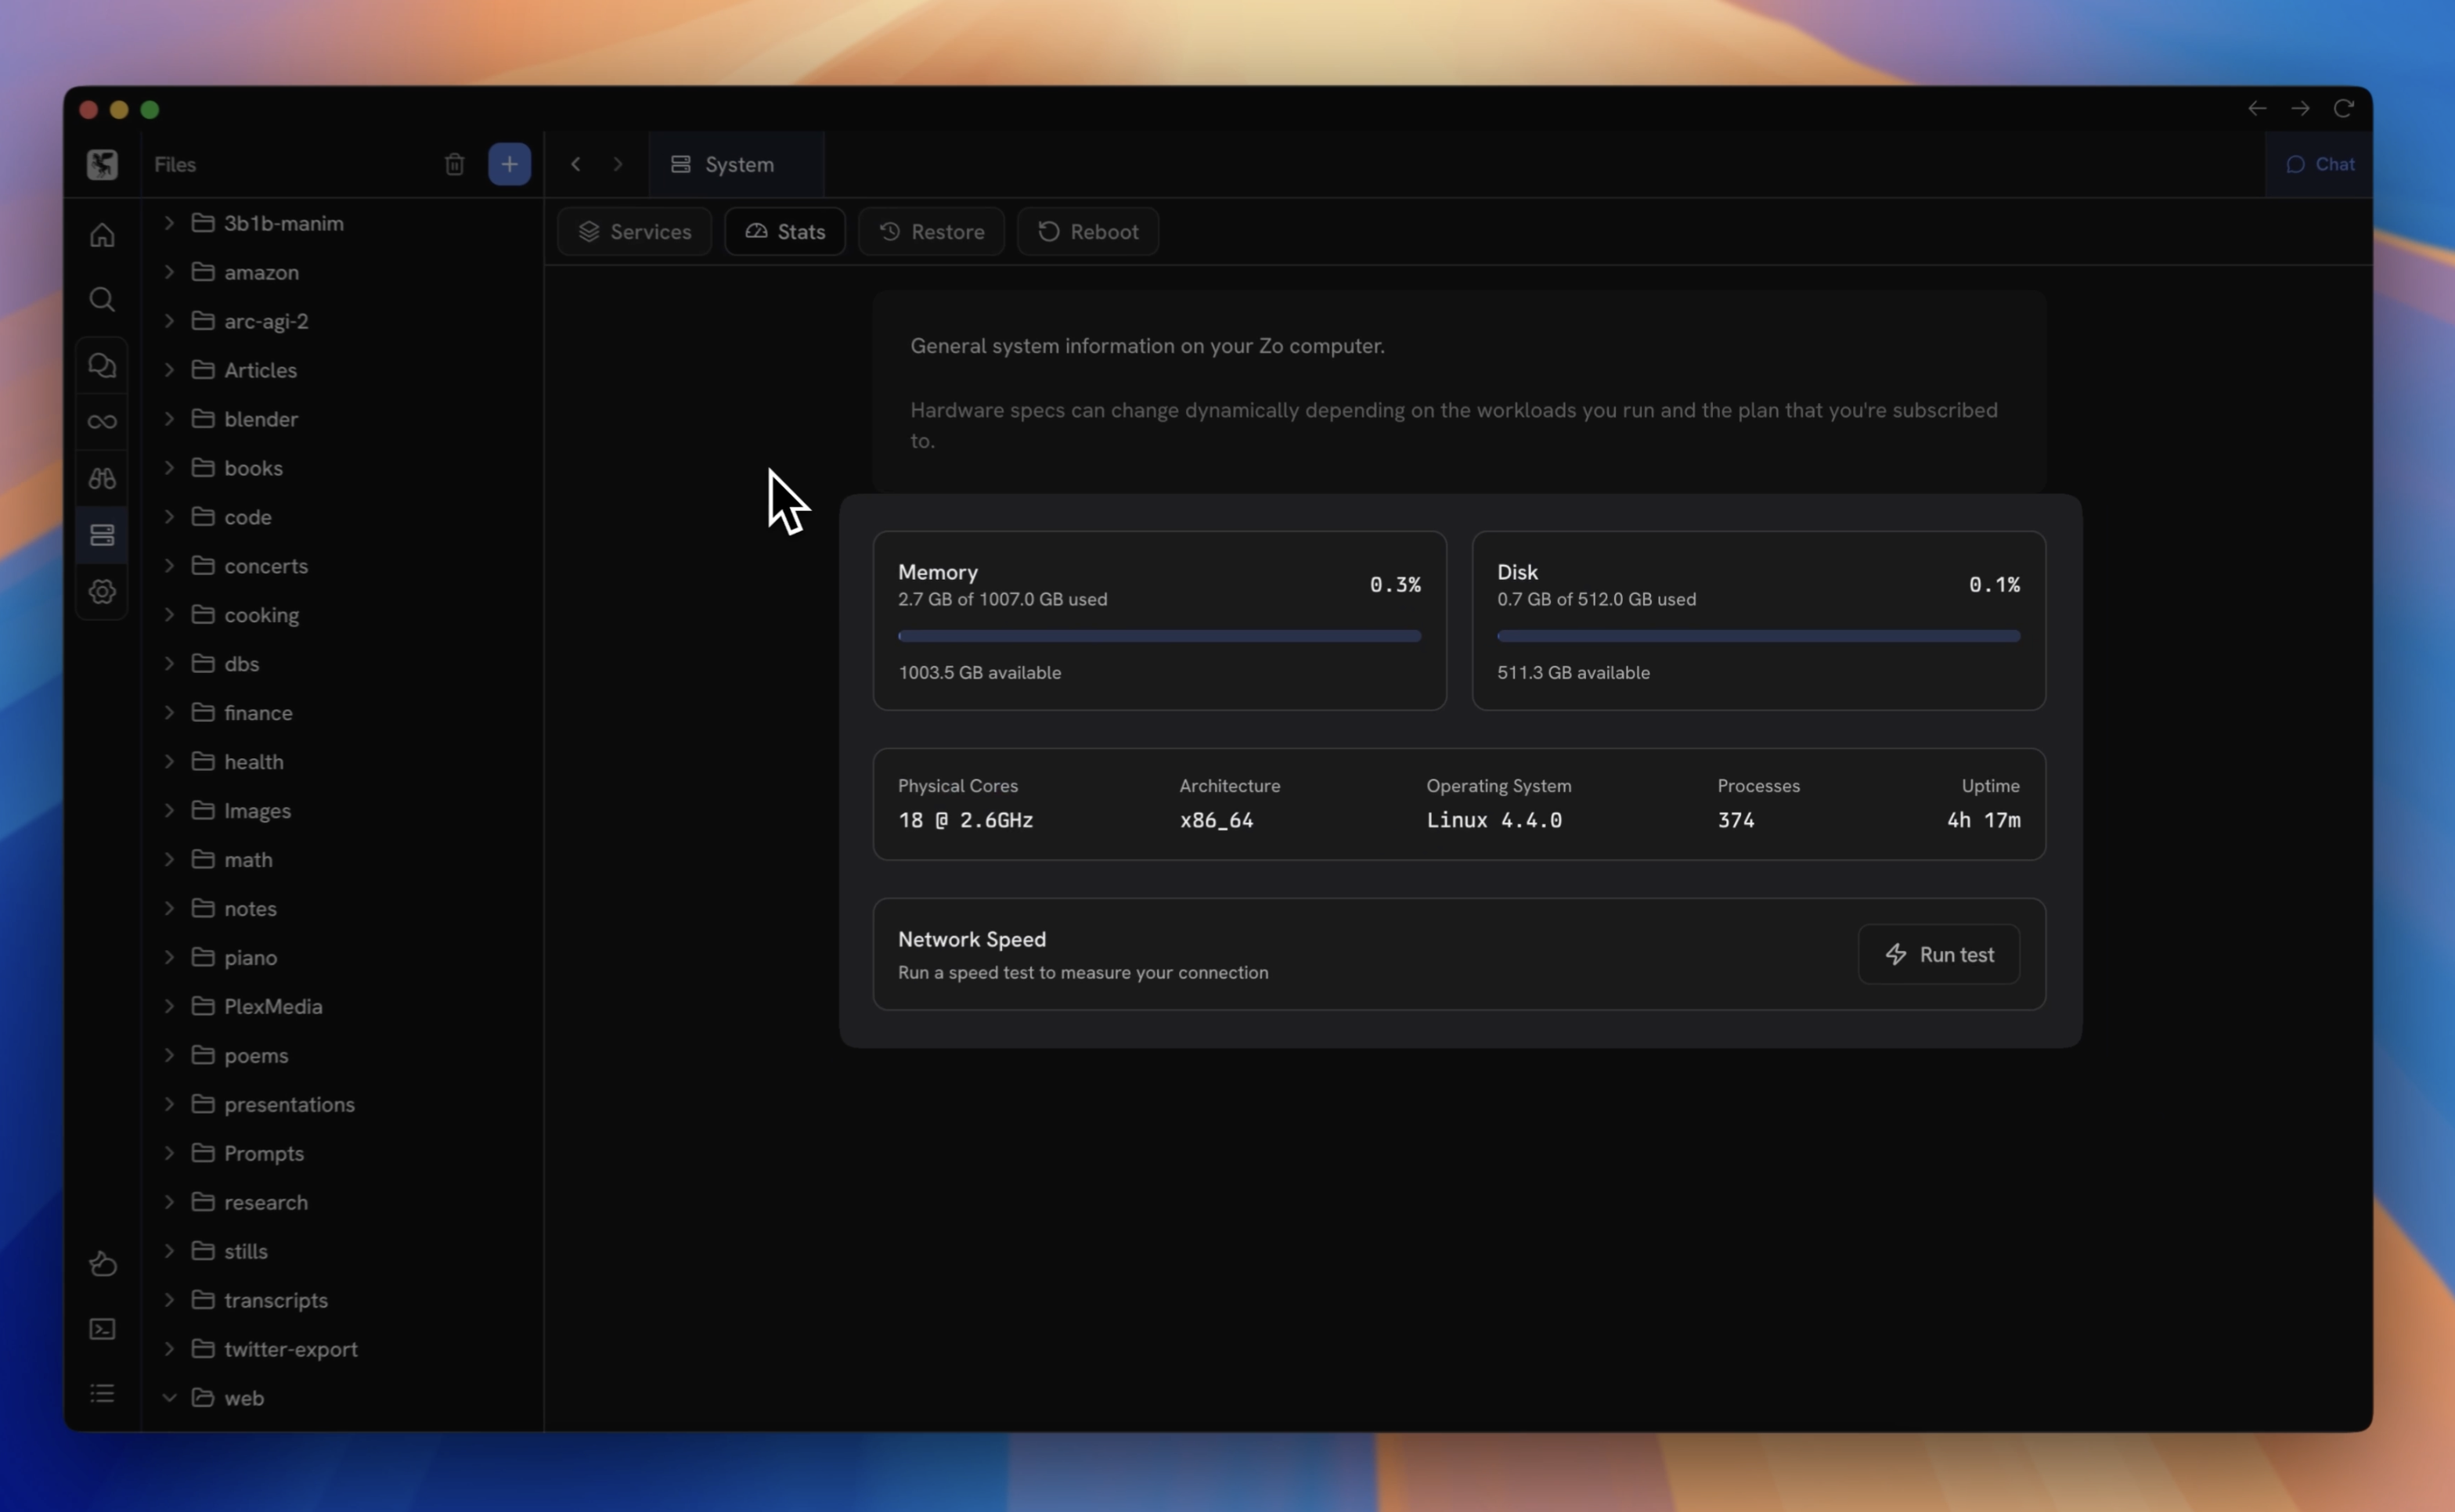Open the terminal icon at bottom left
2455x1512 pixels.
point(102,1329)
